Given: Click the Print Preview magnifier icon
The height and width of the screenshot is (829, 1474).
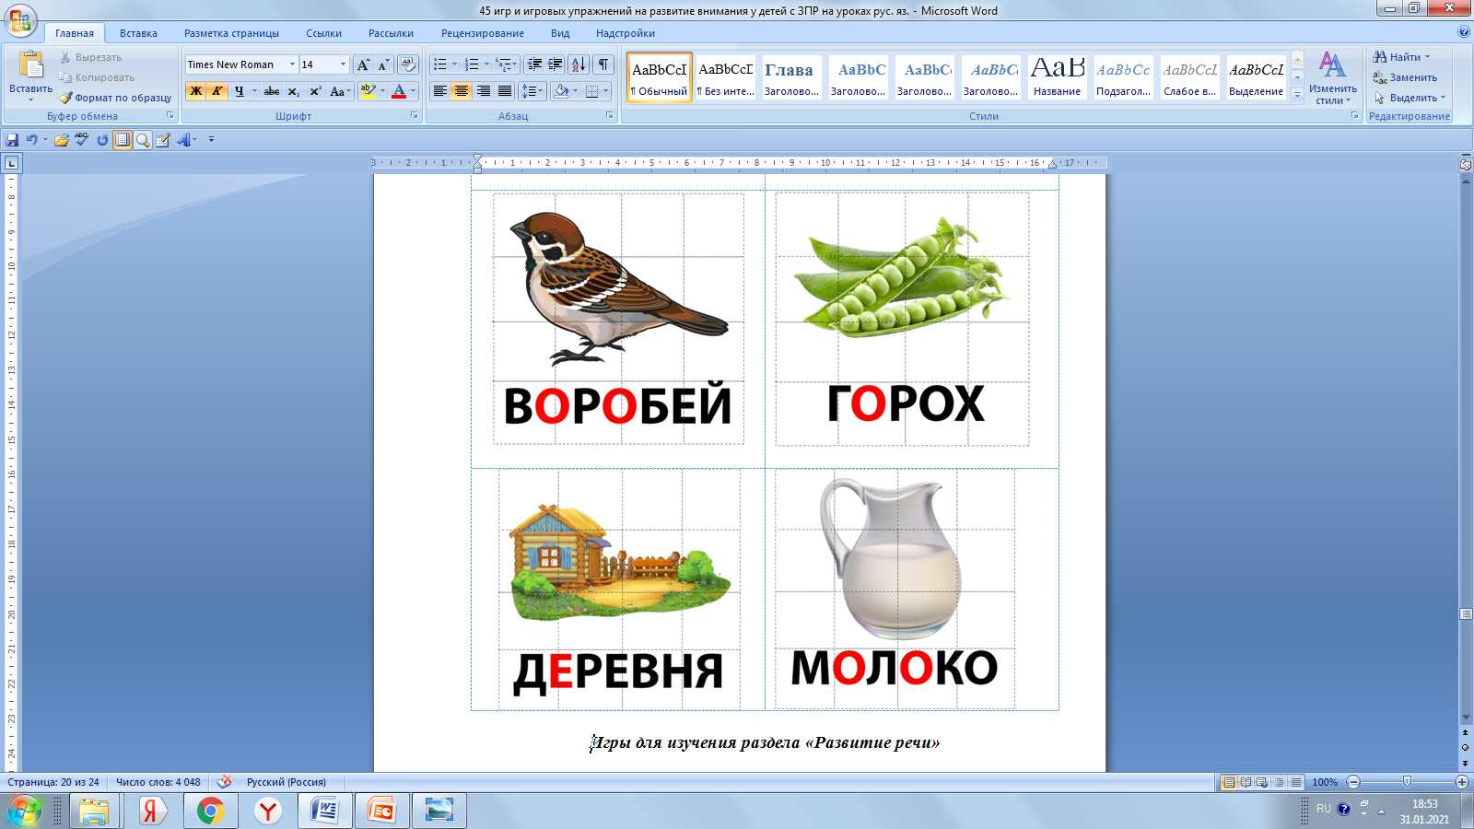Looking at the screenshot, I should pos(143,140).
